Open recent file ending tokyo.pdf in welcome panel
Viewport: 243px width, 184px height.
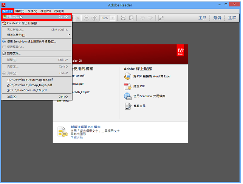pyautogui.click(x=78, y=84)
